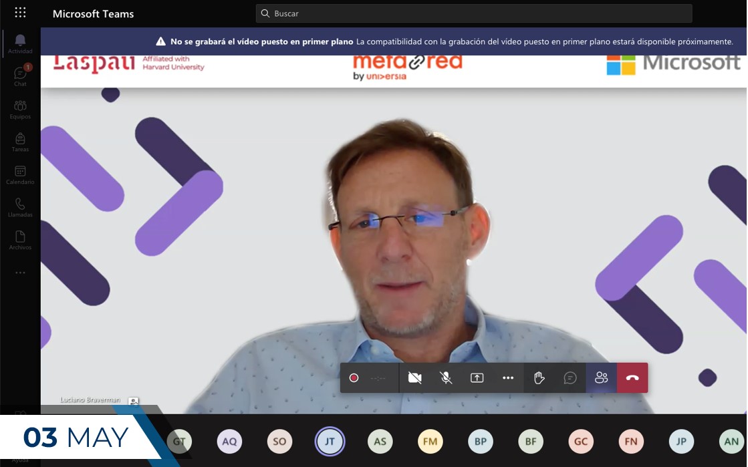
Task: Select participant avatar GT
Action: tap(179, 441)
